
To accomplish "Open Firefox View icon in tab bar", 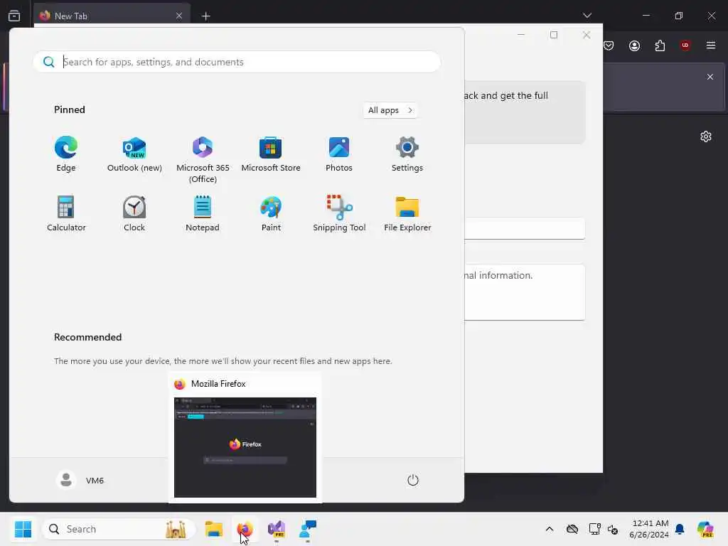I will tap(14, 16).
